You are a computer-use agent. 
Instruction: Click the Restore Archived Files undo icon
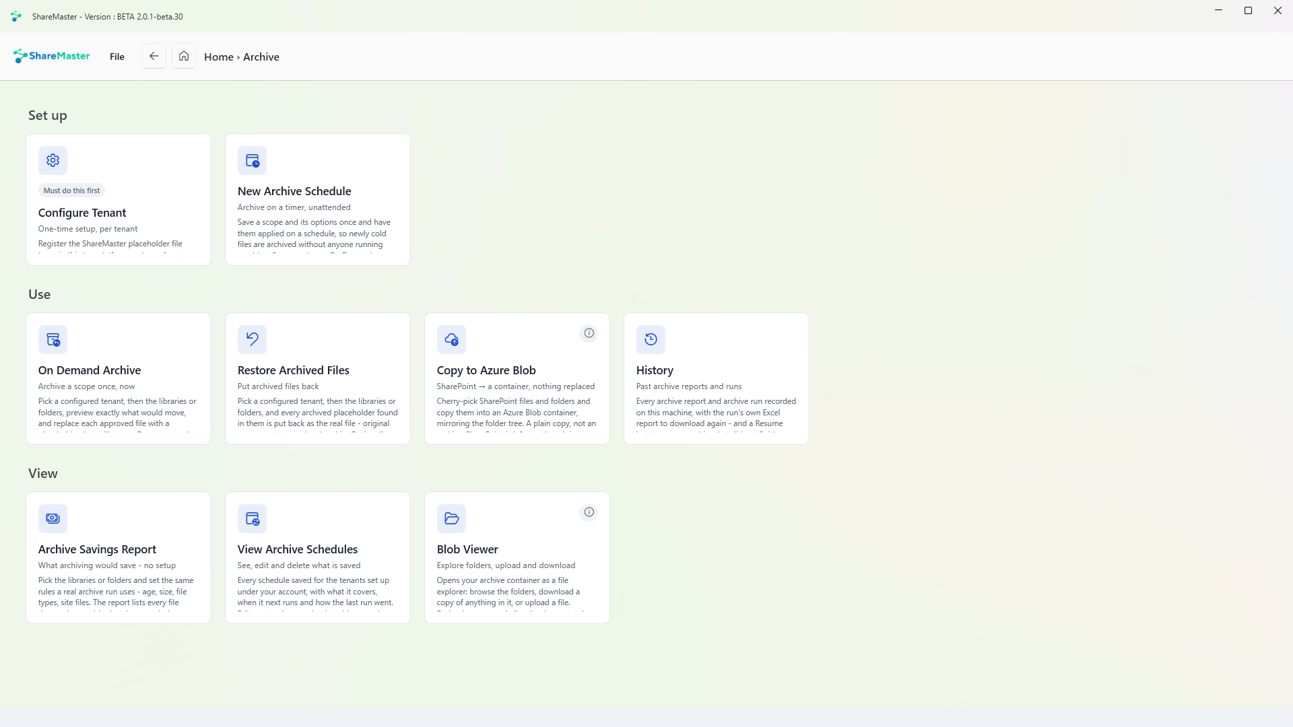click(252, 339)
